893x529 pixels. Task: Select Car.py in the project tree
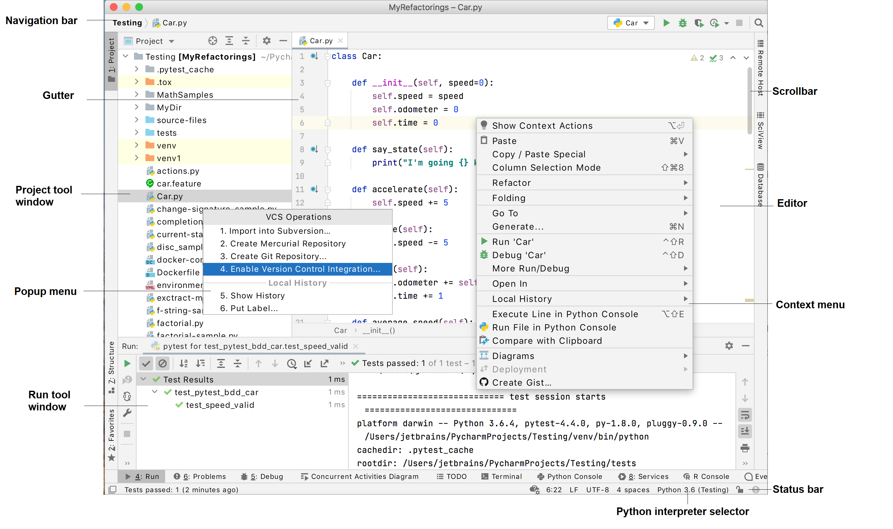[x=205, y=196]
